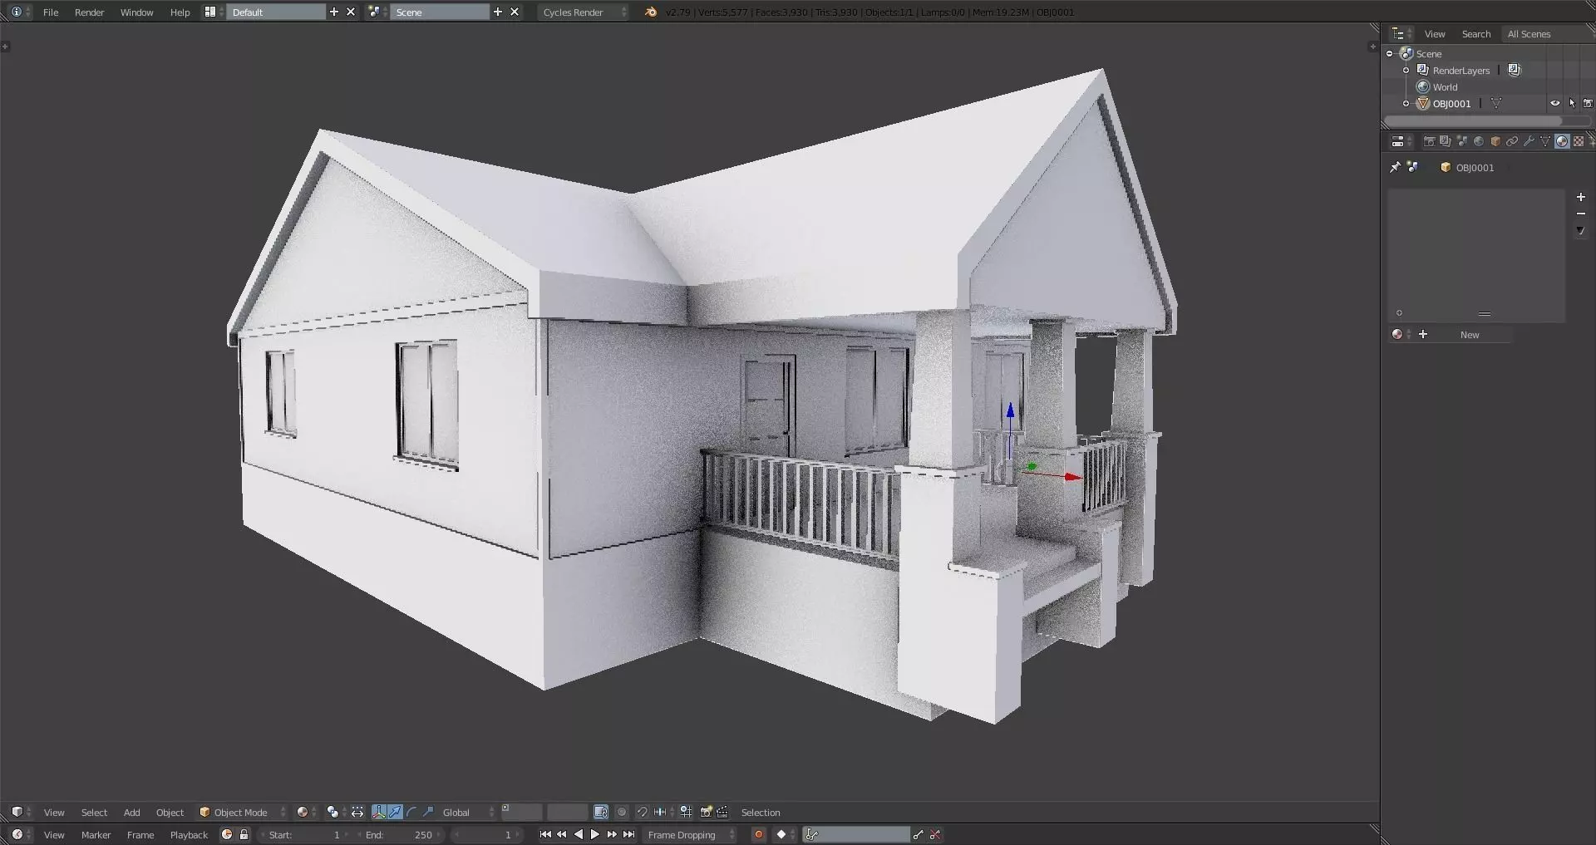Add a new material slot with plus
This screenshot has height=845, width=1596.
(x=1581, y=197)
